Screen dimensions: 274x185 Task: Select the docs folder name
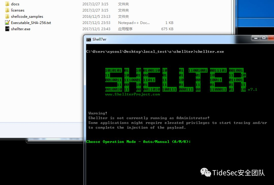(x=15, y=4)
